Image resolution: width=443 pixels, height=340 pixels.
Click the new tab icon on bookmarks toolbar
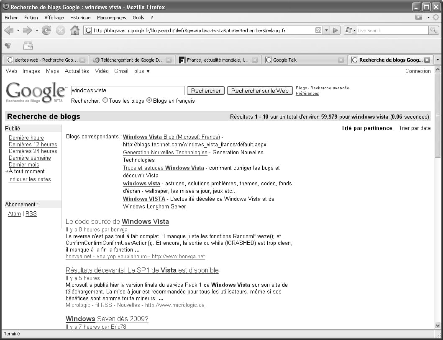(x=28, y=45)
